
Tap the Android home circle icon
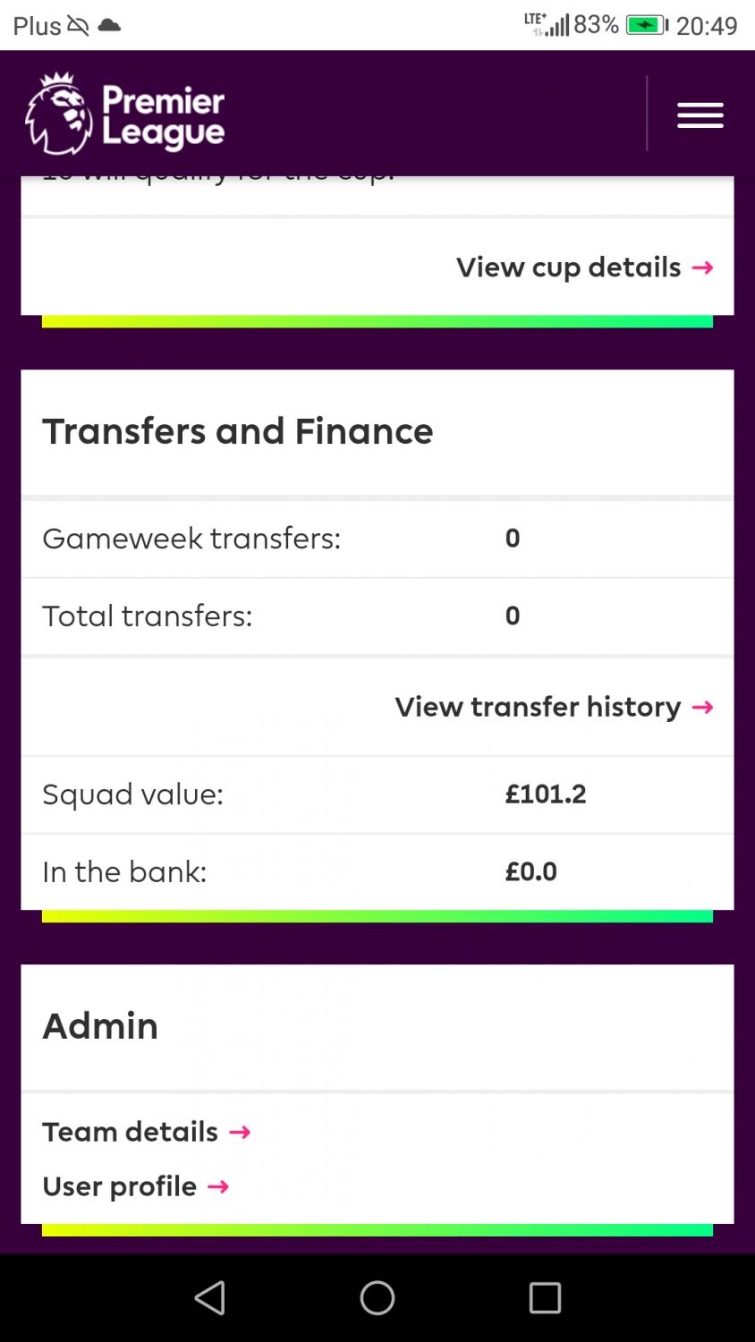coord(377,1297)
